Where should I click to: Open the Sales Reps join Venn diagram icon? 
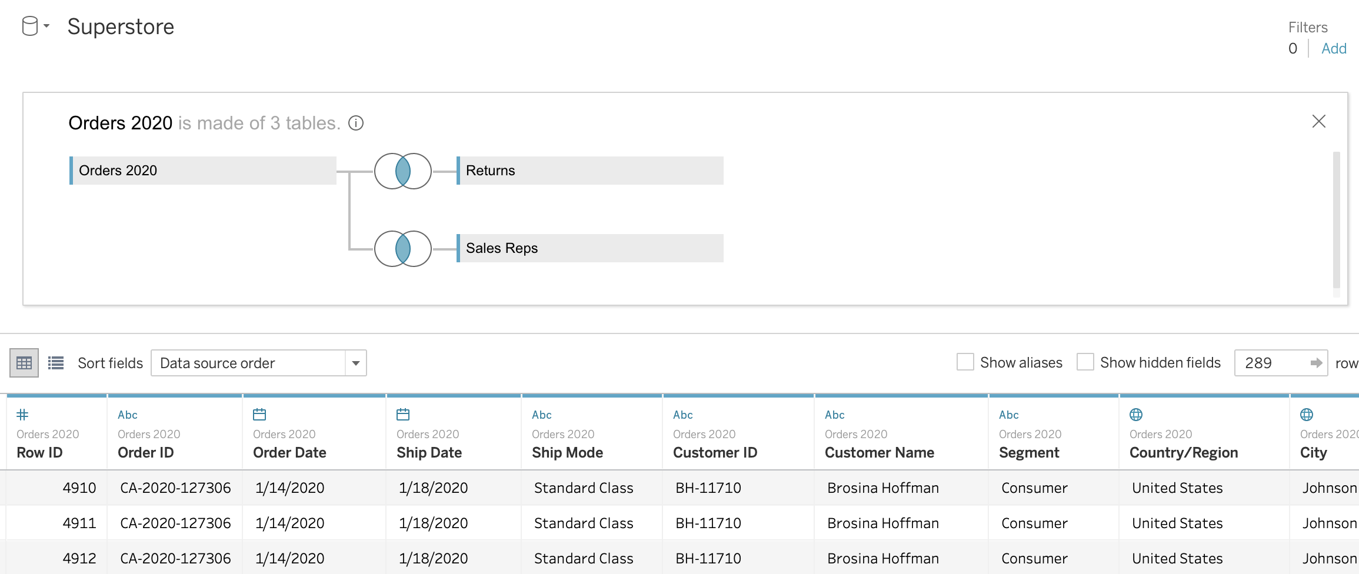click(x=403, y=249)
